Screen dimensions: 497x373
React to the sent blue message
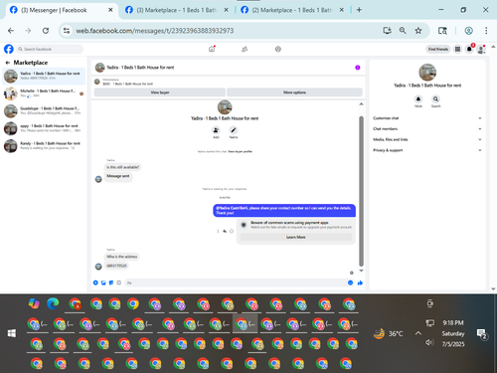pyautogui.click(x=232, y=231)
